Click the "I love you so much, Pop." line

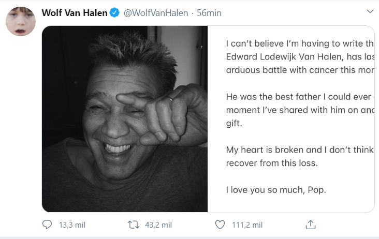[276, 190]
